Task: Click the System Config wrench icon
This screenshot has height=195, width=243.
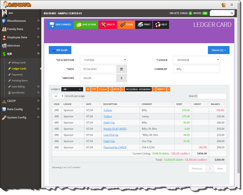Action: (x=4, y=118)
